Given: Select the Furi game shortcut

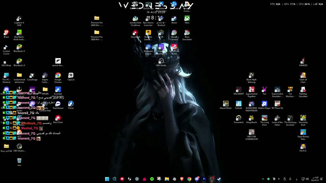Looking at the screenshot, I should pyautogui.click(x=264, y=91).
